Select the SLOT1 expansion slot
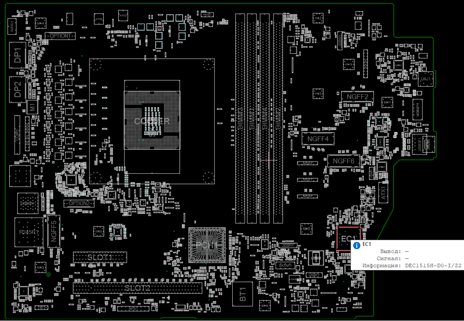464x321 pixels. (100, 257)
